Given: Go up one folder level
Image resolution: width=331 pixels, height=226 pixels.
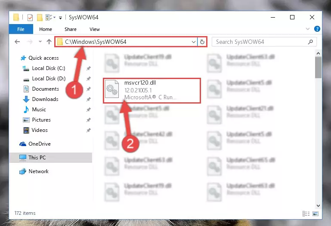Looking at the screenshot, I should [x=49, y=42].
